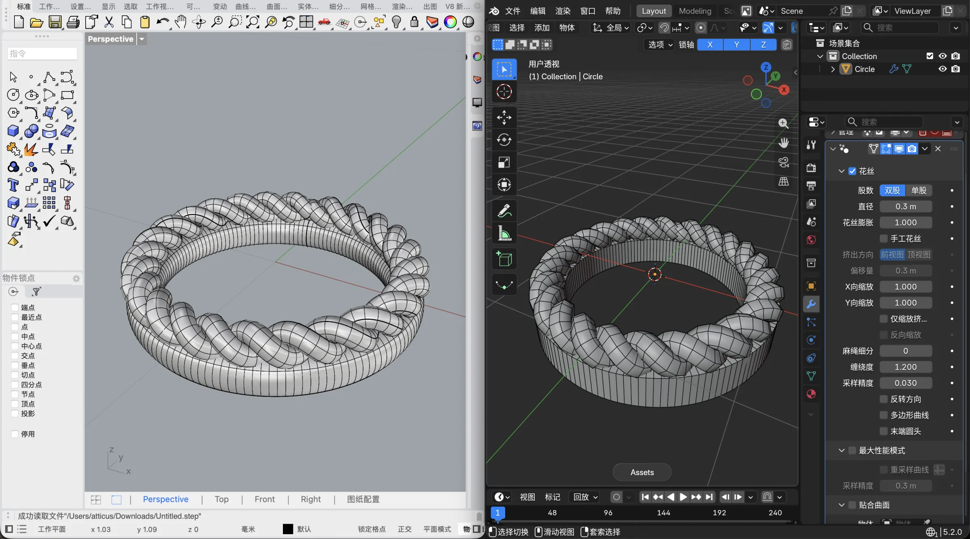This screenshot has height=539, width=970.
Task: Enable the 反转方向 checkbox
Action: point(884,399)
